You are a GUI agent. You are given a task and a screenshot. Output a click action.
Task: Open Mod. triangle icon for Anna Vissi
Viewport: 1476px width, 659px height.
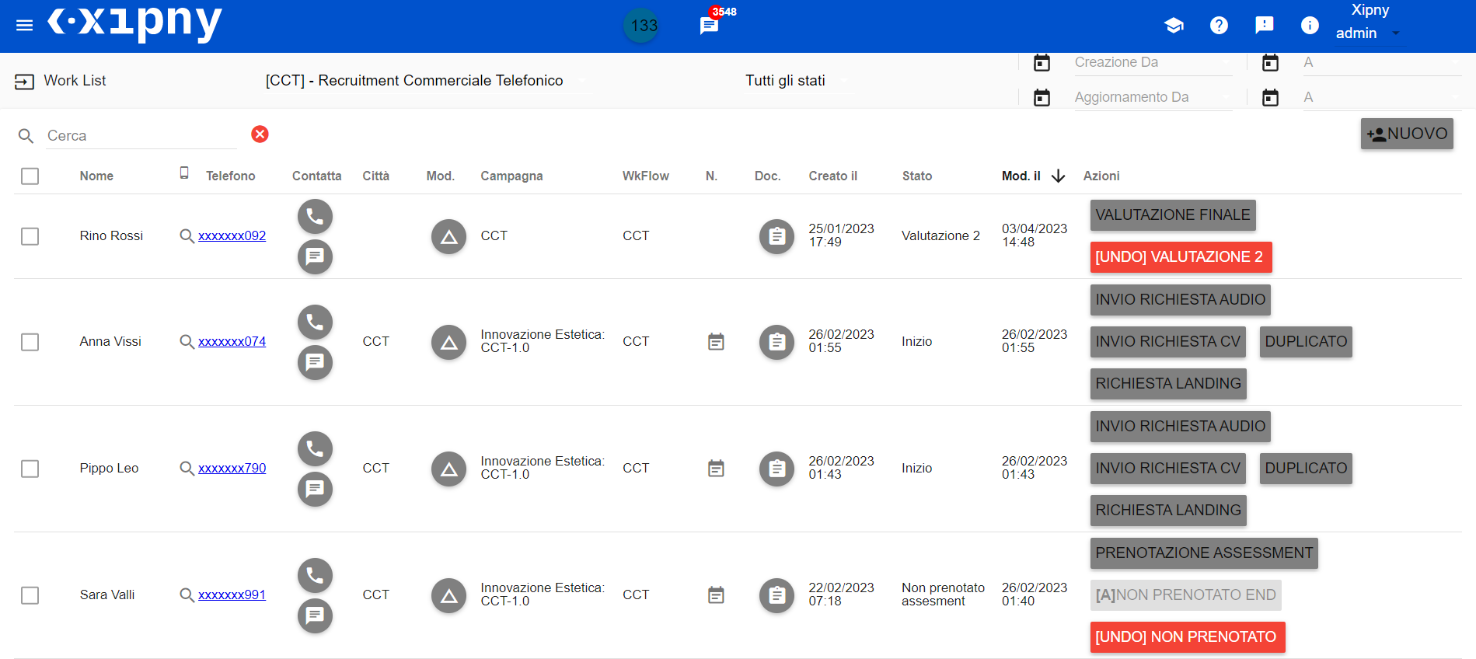pyautogui.click(x=448, y=342)
